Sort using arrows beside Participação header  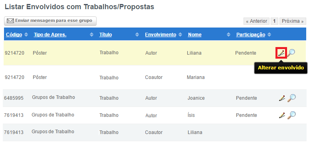click(x=269, y=35)
